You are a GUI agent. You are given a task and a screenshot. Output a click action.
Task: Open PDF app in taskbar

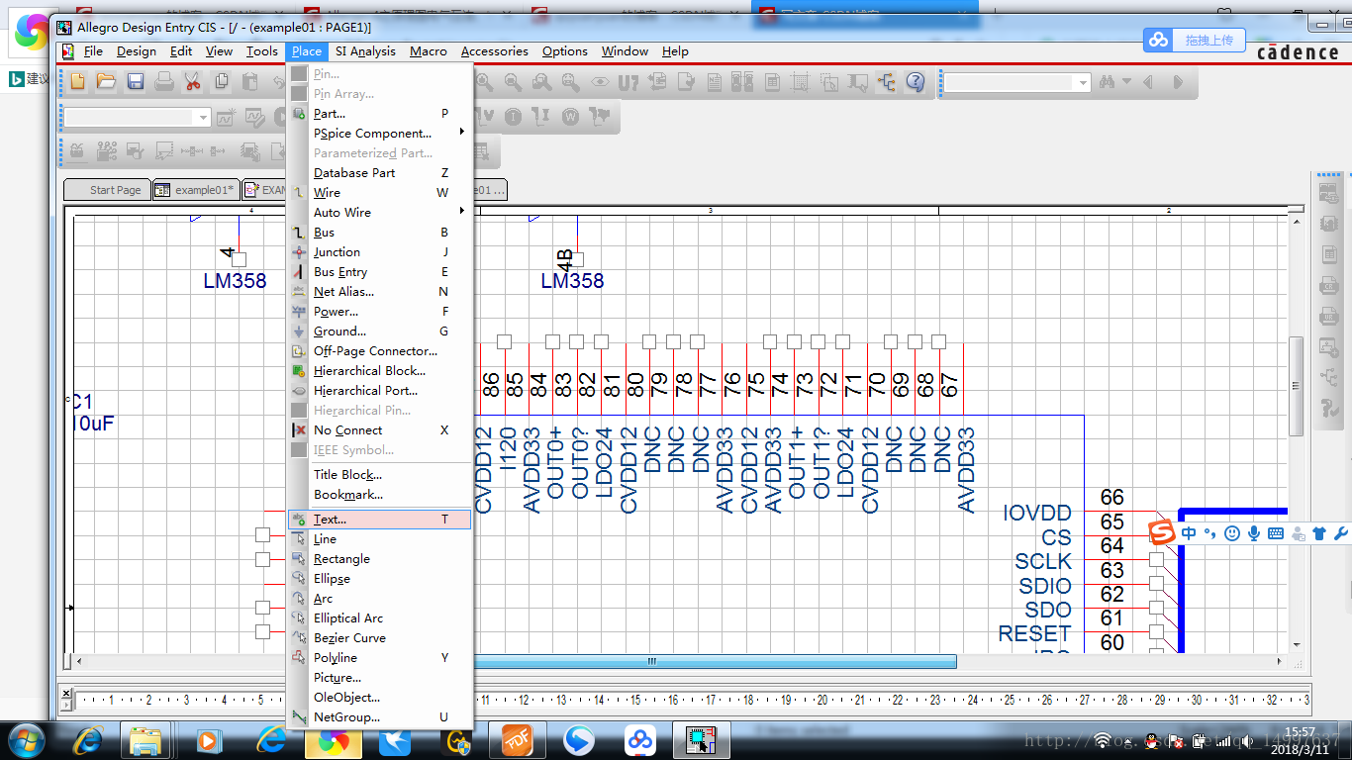pyautogui.click(x=517, y=740)
